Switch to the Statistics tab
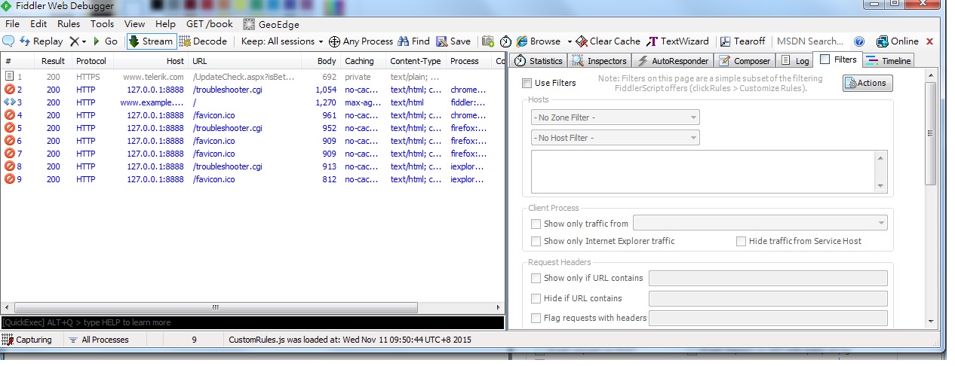The width and height of the screenshot is (955, 366). 539,61
